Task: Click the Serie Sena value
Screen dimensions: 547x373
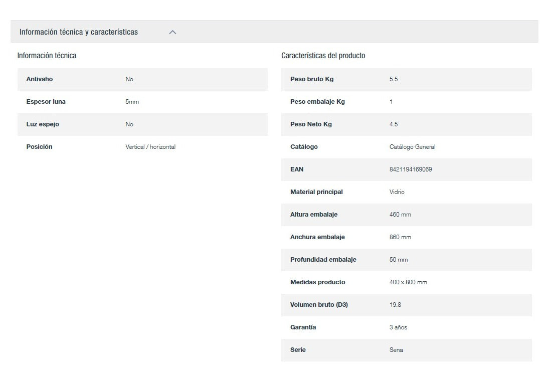Action: tap(396, 350)
